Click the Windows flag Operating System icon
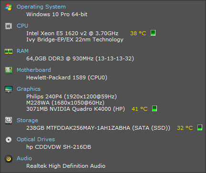206x173 pixels. click(x=9, y=7)
